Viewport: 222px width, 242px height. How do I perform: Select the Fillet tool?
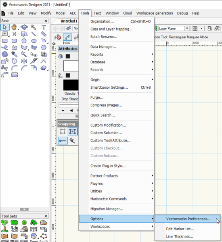[x=15, y=68]
